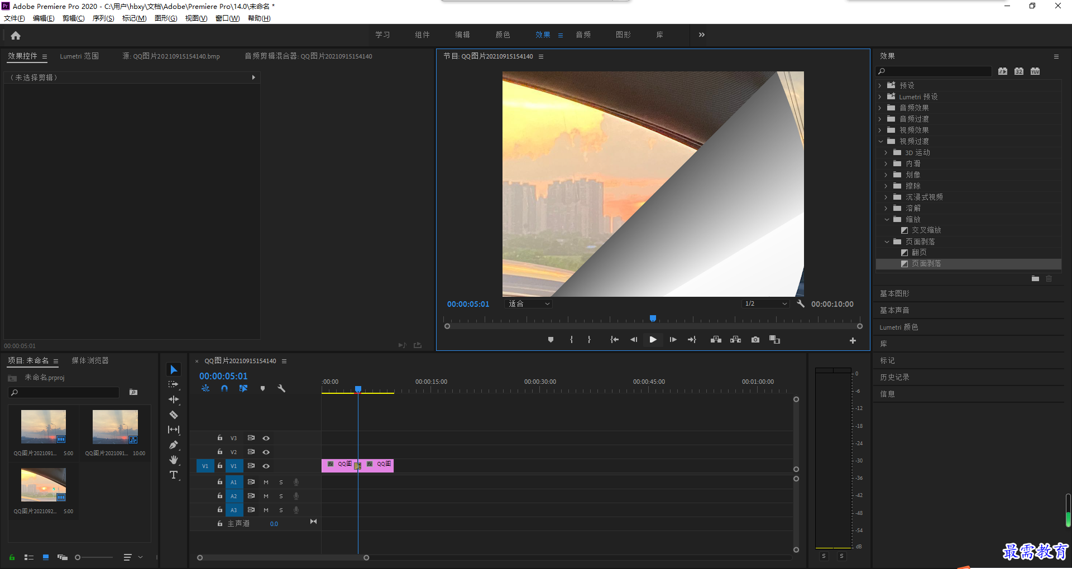Expand the 视频效果 folder
The height and width of the screenshot is (569, 1072).
point(880,130)
